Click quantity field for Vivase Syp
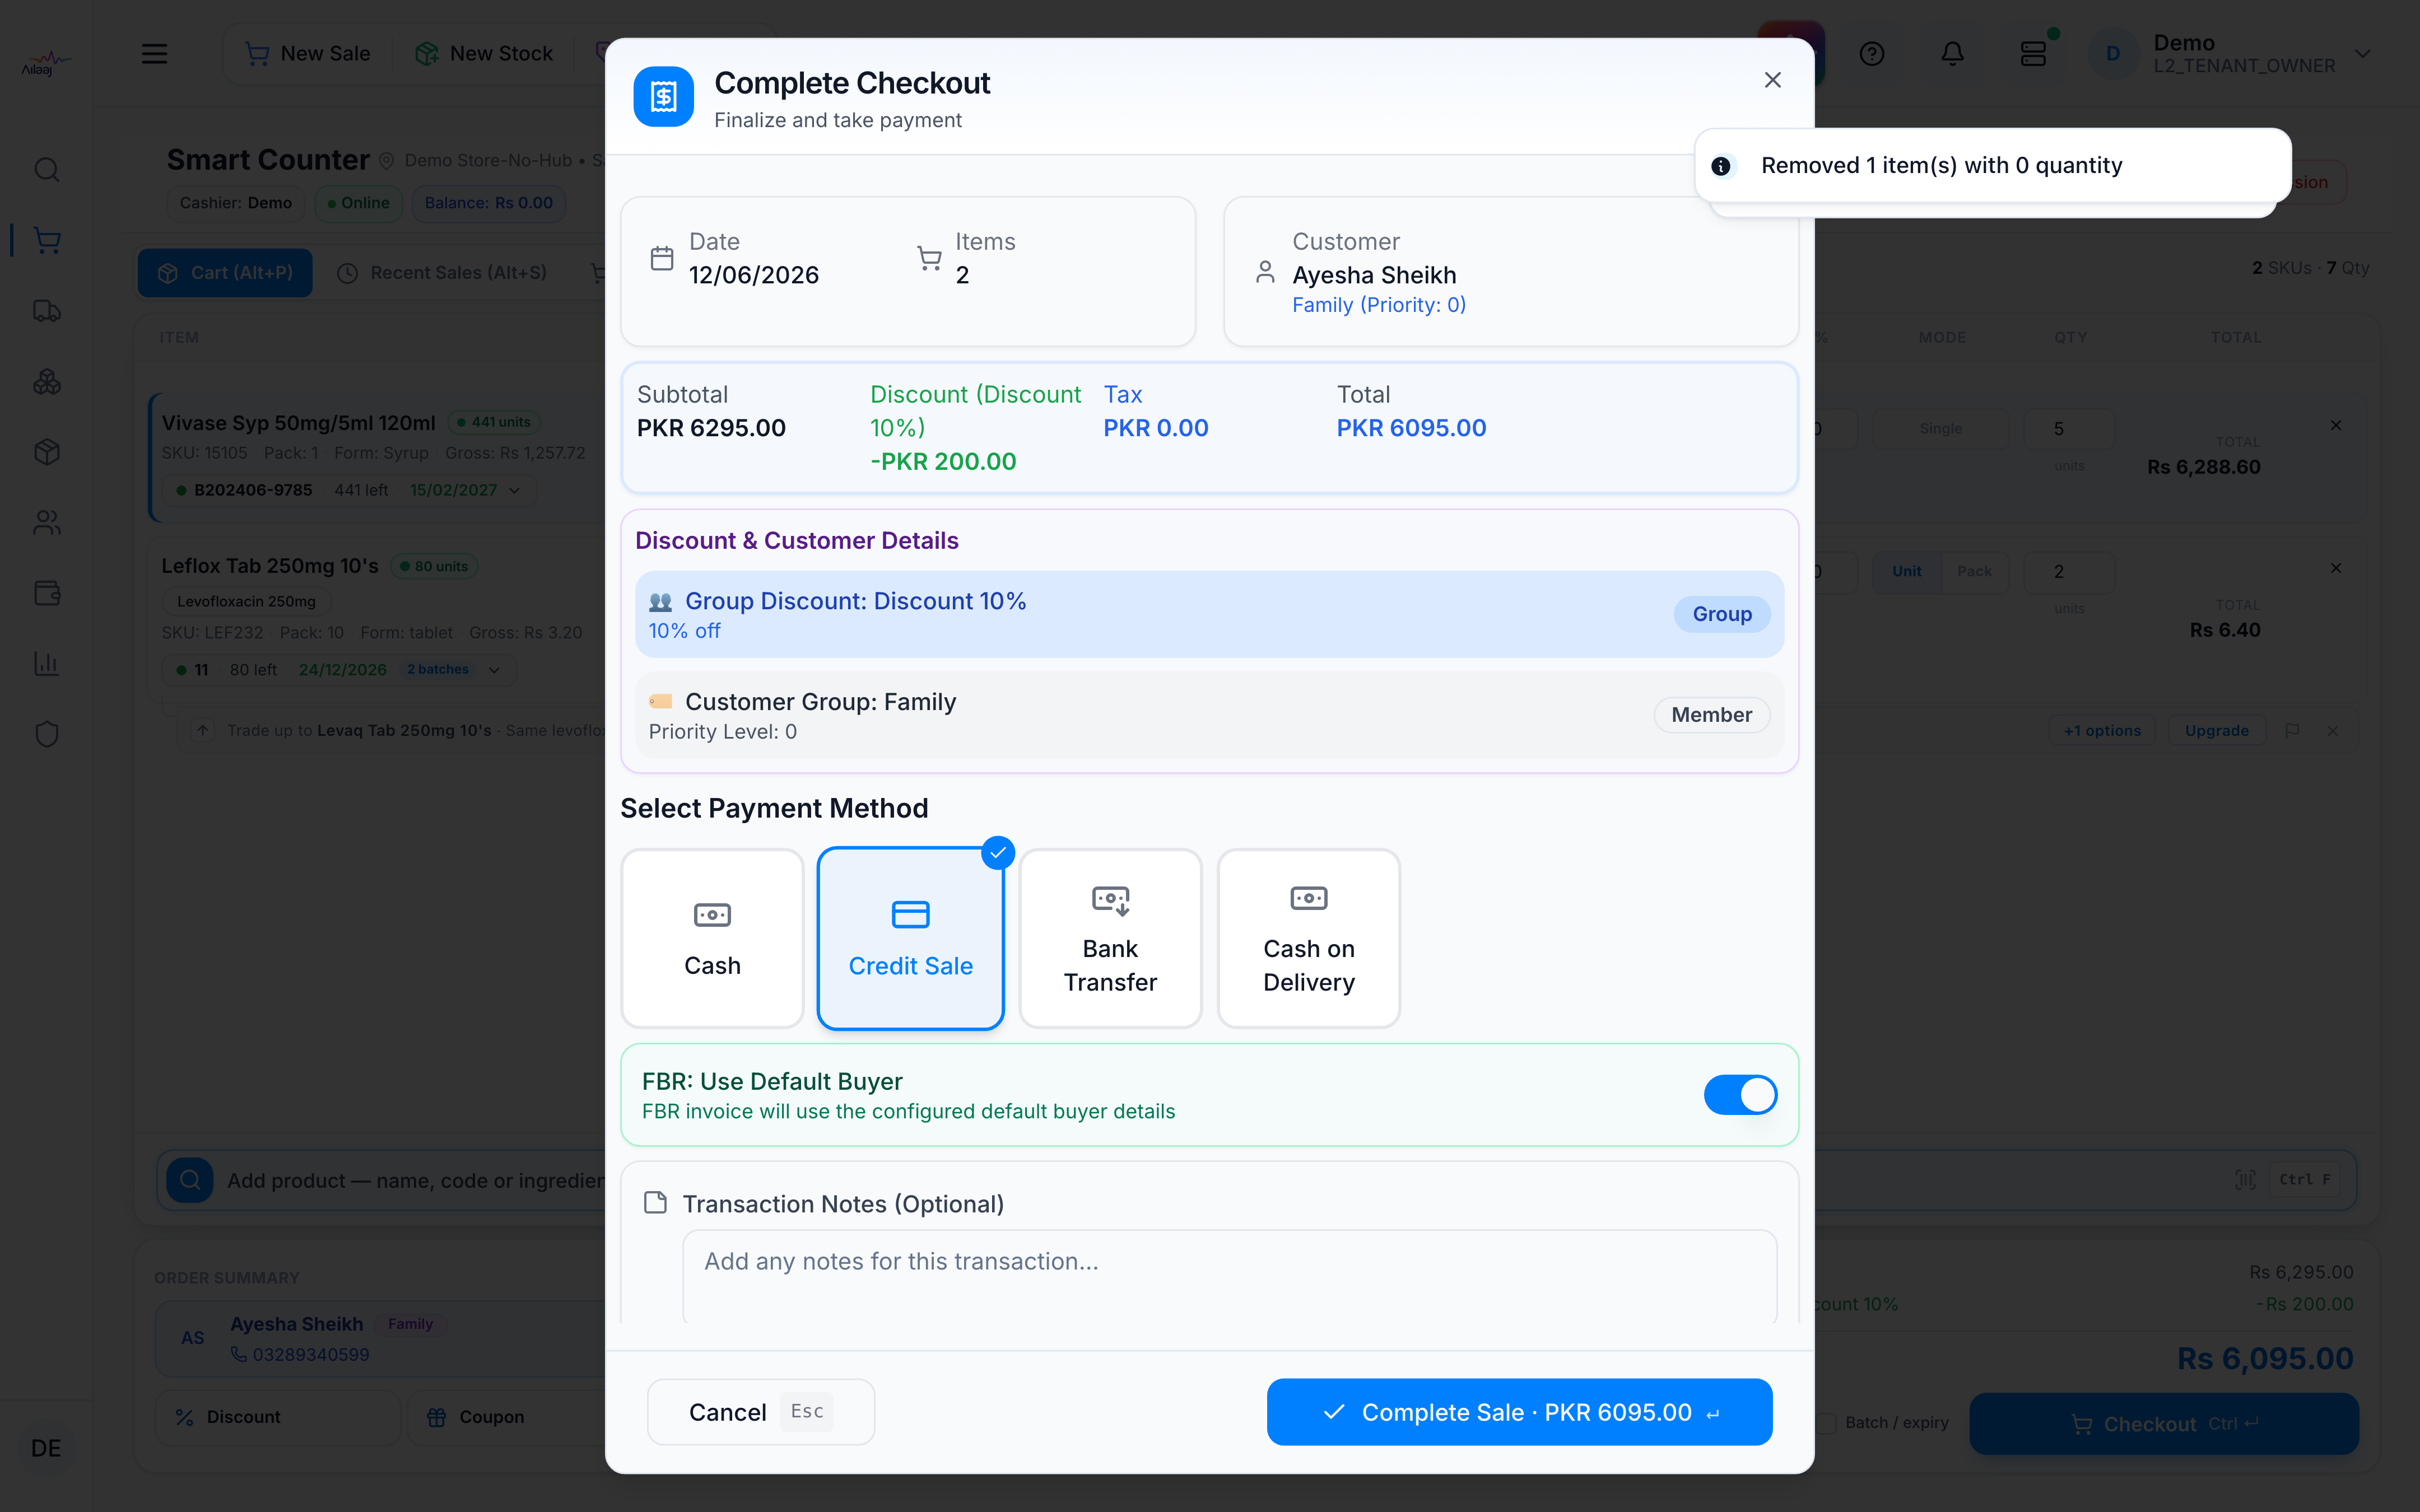Screen dimensions: 2420x1512 (2068, 429)
